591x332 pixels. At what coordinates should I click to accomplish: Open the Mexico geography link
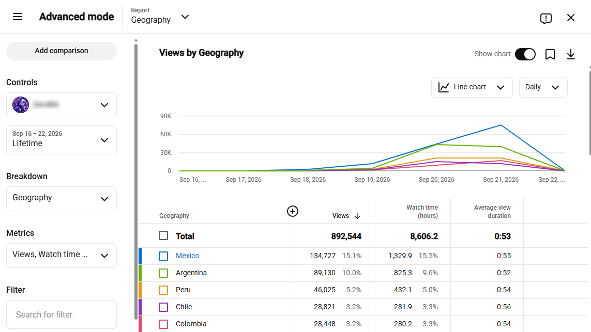coord(187,256)
